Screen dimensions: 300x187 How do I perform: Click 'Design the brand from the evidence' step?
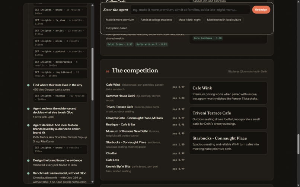pos(57,161)
